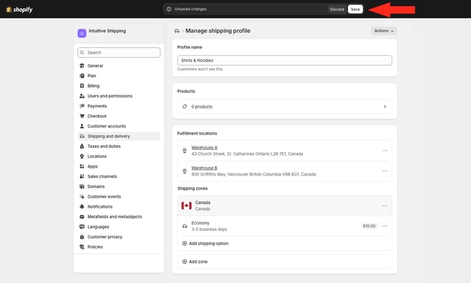471x283 pixels.
Task: Click the Metafields and metaobjects icon
Action: [x=82, y=217]
